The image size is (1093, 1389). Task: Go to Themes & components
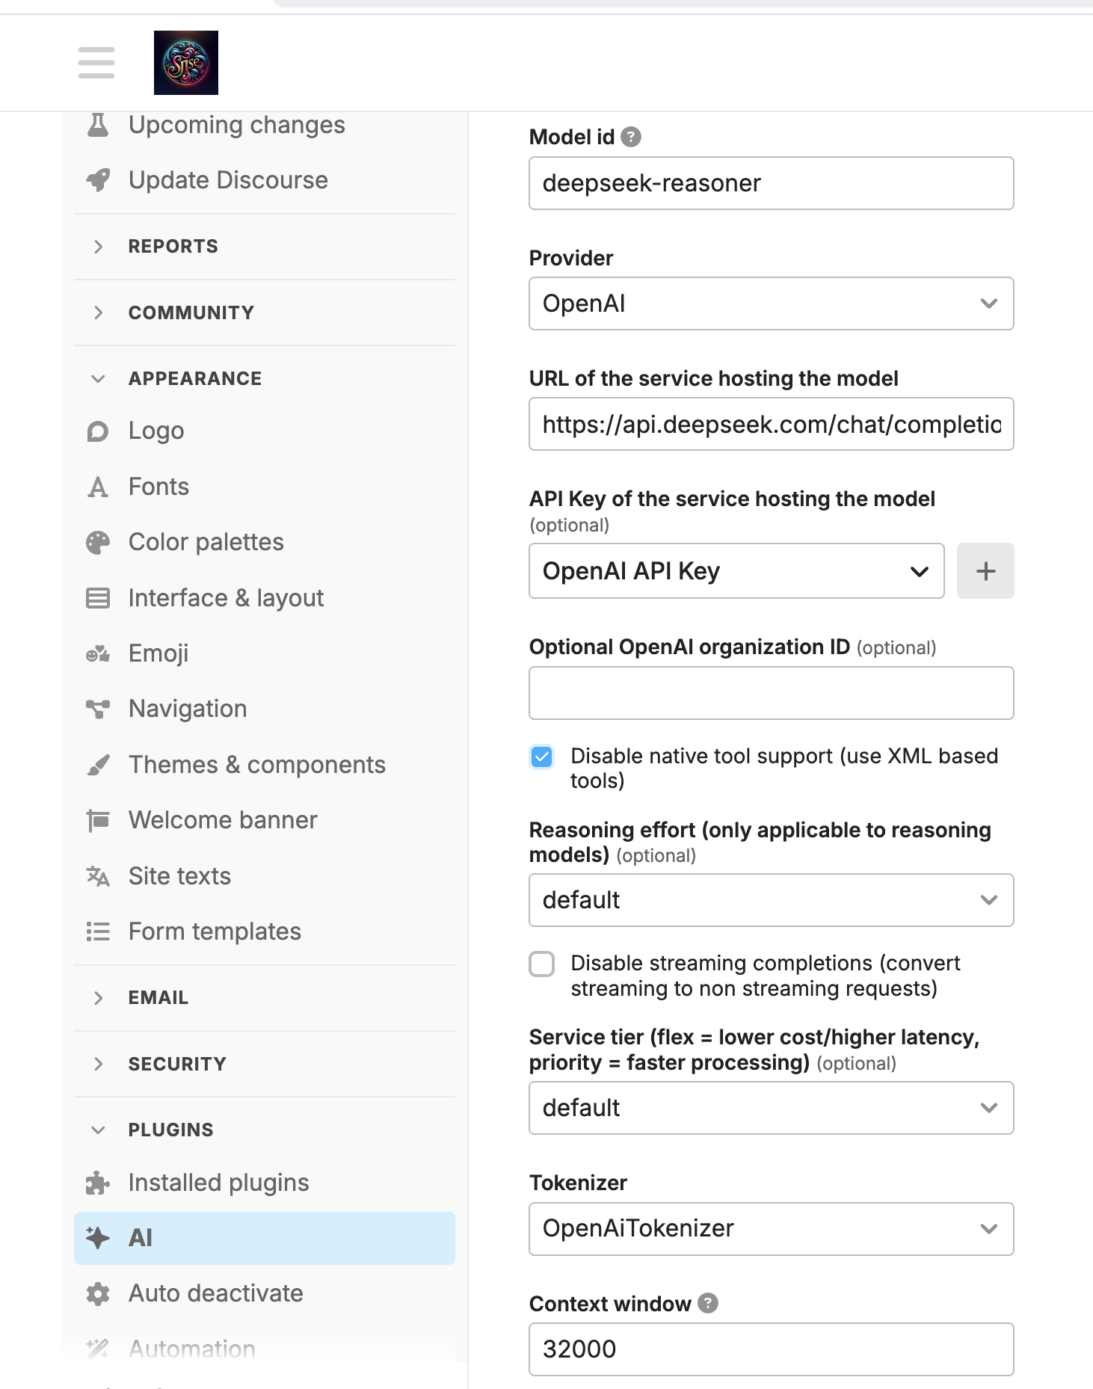coord(256,765)
